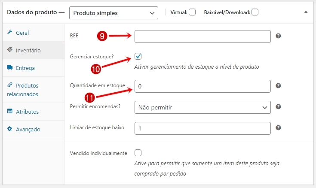Click the tag icon beside Inventário
Viewport: 316px width, 188px height.
[9, 49]
